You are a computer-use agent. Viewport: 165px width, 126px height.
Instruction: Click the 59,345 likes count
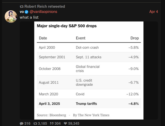click(74, 123)
